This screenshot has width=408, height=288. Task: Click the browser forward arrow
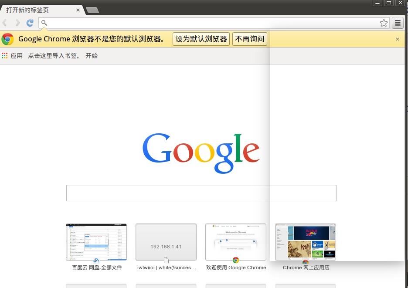tap(17, 23)
